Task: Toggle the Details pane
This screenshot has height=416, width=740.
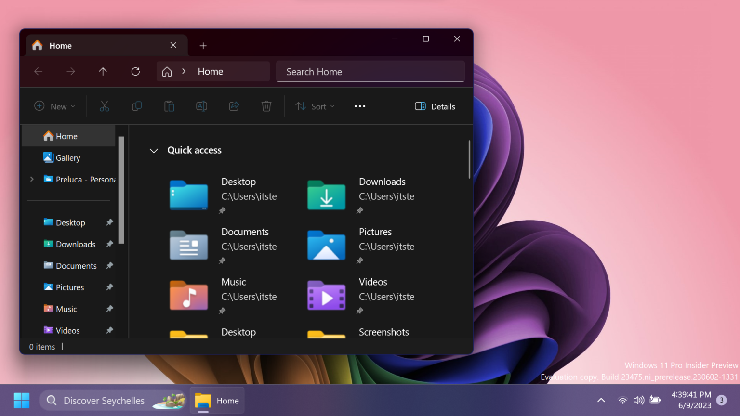Action: [434, 106]
